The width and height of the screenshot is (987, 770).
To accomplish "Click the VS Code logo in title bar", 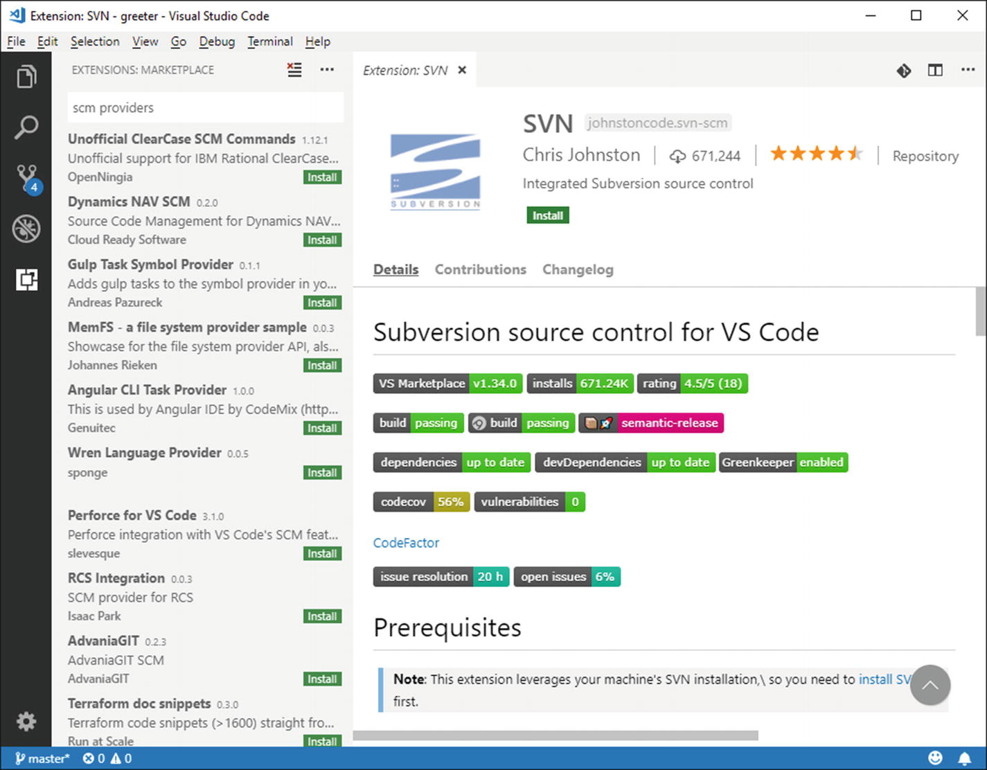I will pyautogui.click(x=17, y=15).
